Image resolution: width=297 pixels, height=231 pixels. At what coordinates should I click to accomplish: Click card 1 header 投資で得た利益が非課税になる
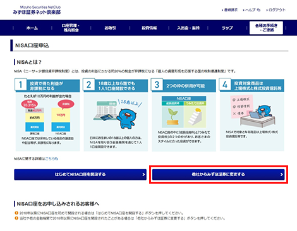tap(47, 85)
